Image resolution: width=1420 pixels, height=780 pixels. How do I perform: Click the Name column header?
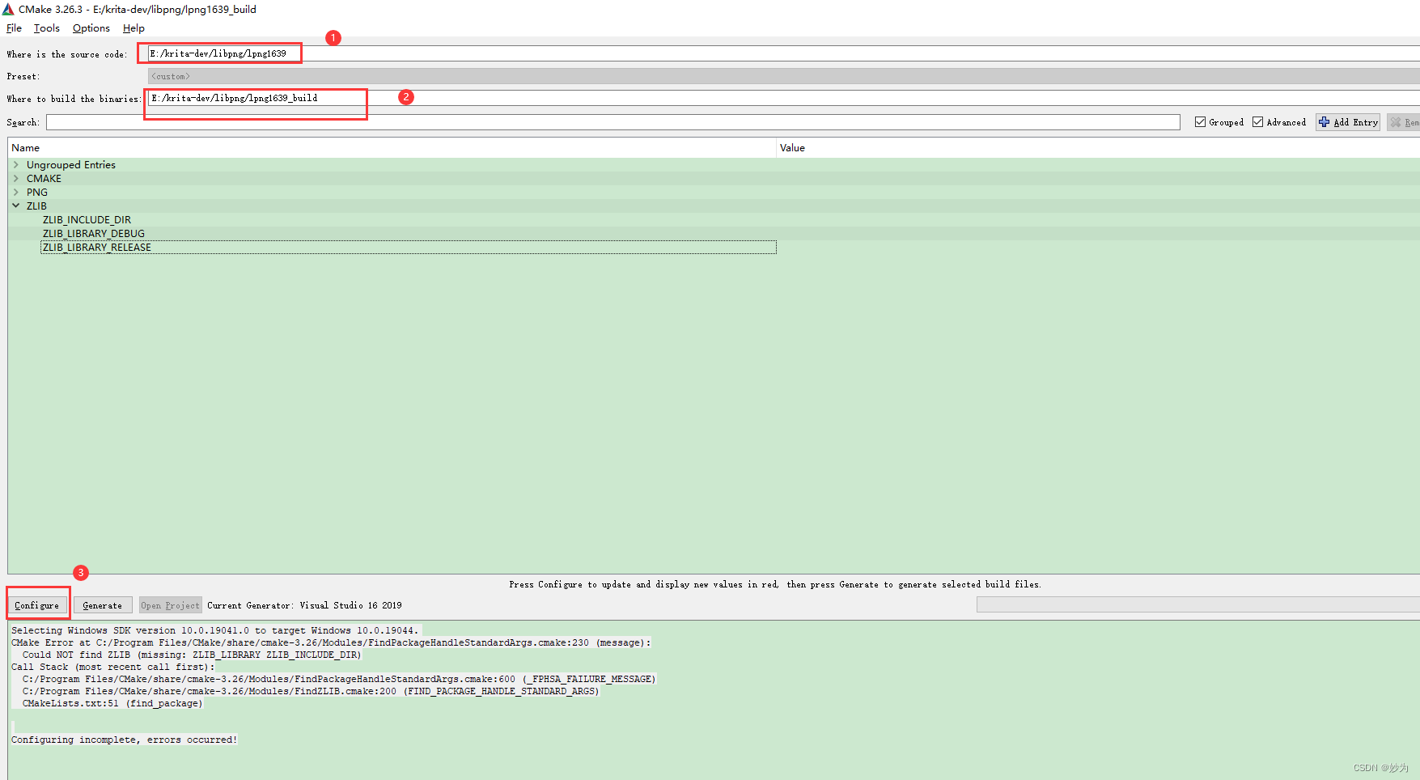[x=392, y=147]
